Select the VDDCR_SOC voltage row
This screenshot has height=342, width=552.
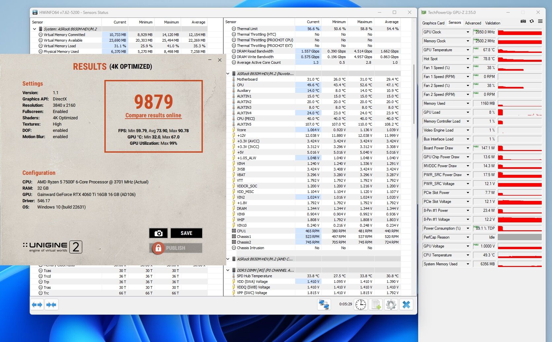click(x=313, y=186)
